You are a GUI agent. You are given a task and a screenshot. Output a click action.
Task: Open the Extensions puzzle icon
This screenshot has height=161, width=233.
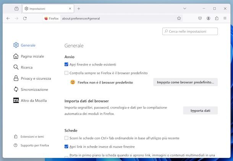(x=217, y=18)
